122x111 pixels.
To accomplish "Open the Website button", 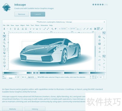I will coord(12,109).
